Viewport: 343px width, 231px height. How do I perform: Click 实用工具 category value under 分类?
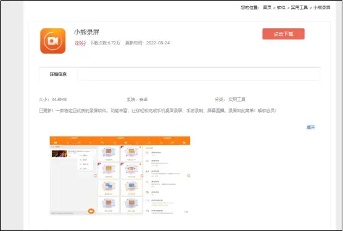(237, 100)
